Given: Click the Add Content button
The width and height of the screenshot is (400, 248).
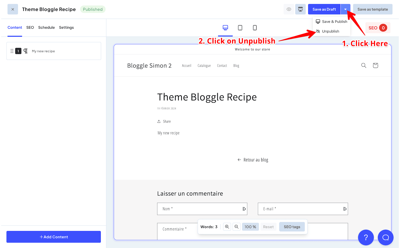Looking at the screenshot, I should point(53,237).
